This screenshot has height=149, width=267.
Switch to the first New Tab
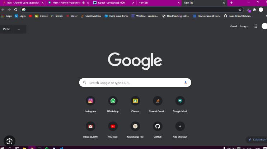point(159,3)
